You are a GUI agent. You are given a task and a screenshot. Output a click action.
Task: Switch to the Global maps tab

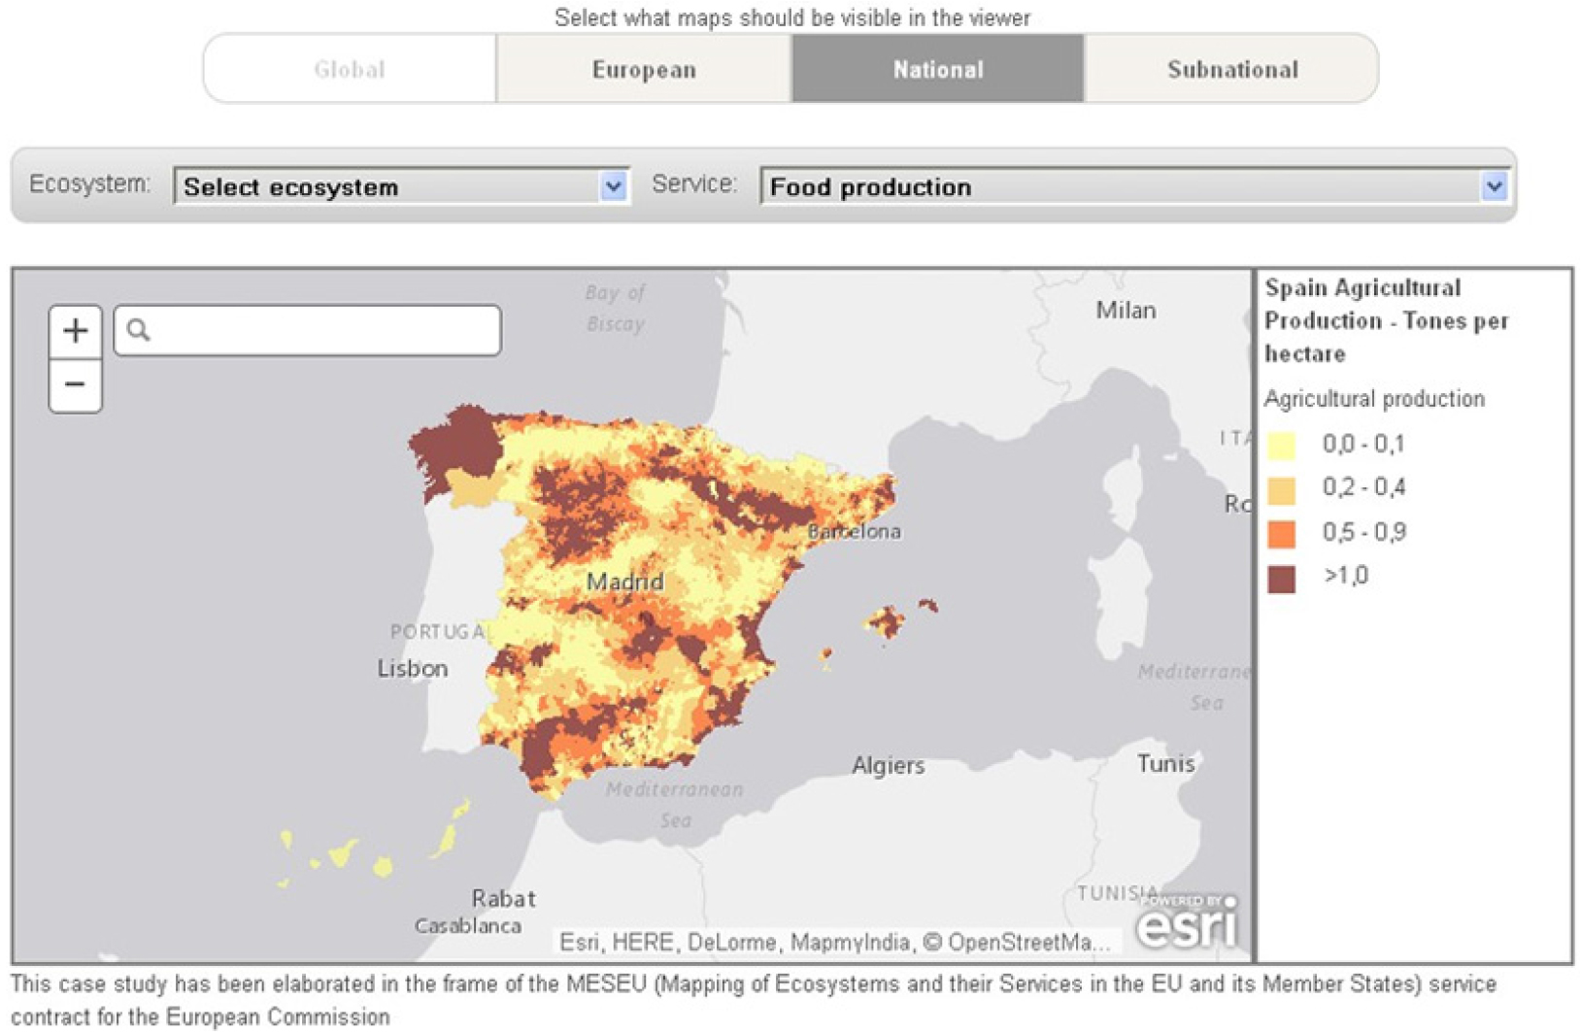point(350,70)
